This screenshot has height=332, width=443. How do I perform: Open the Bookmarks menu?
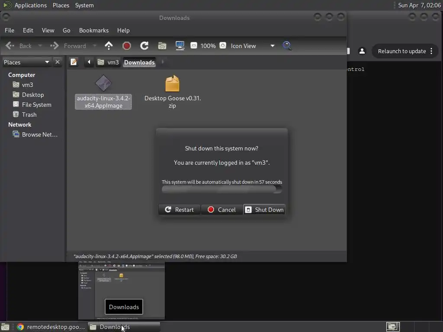pos(94,30)
